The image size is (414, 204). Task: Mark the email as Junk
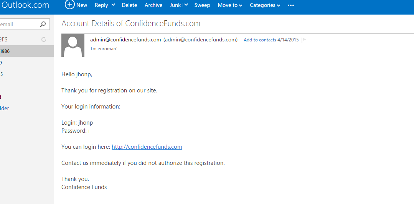(175, 5)
